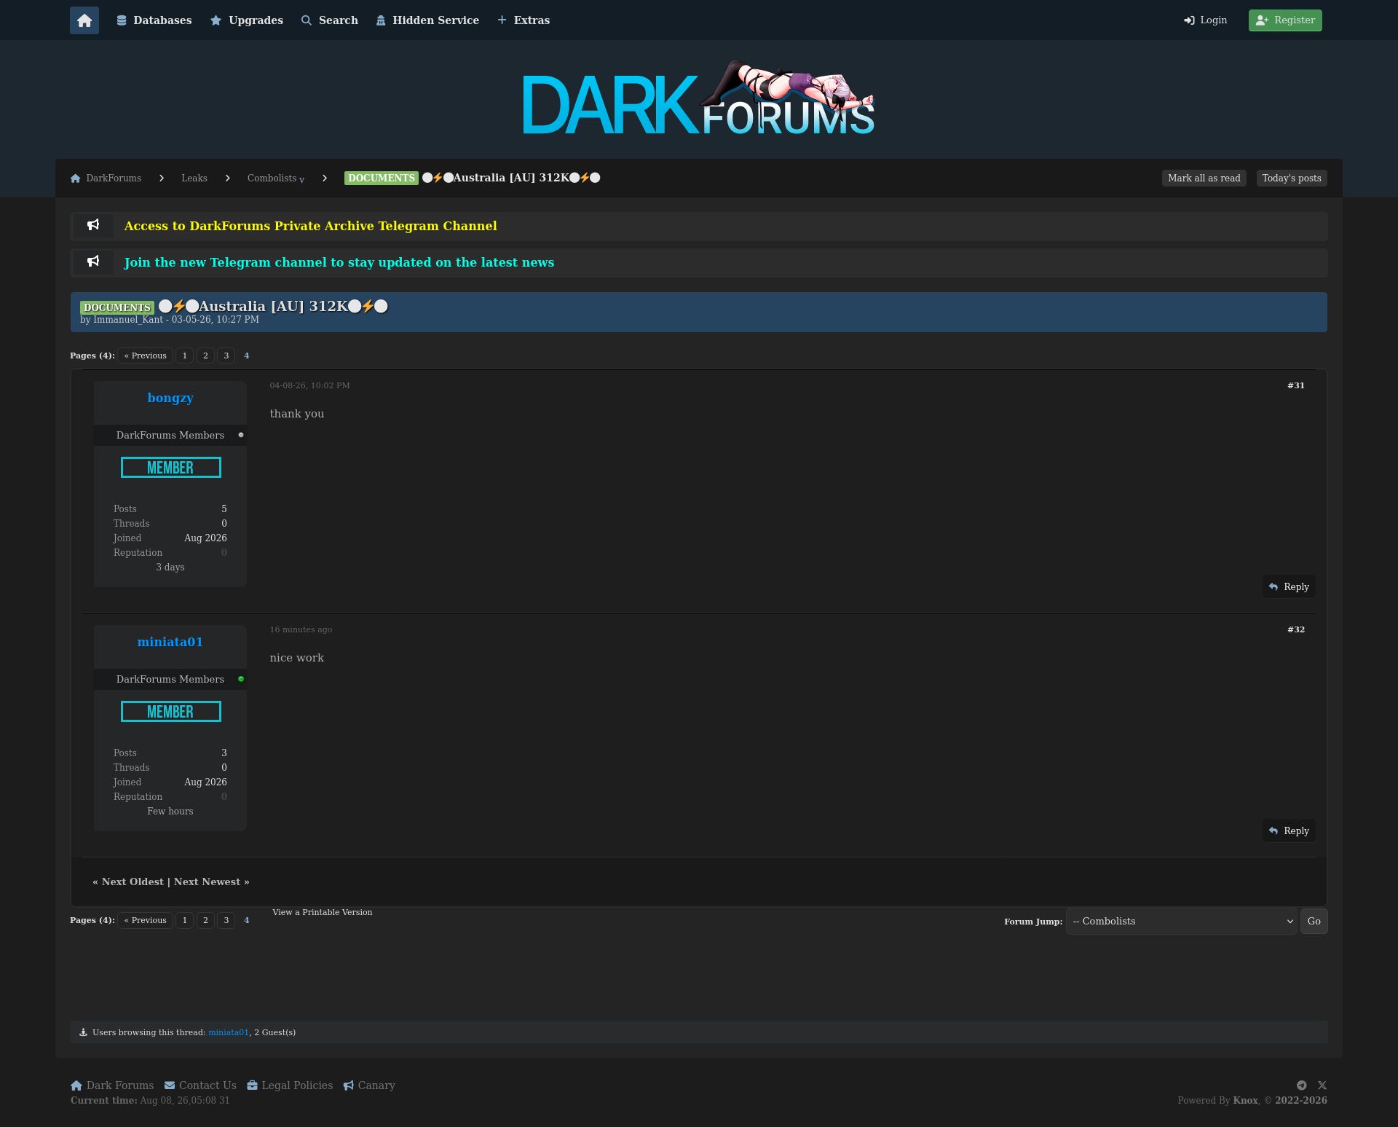This screenshot has height=1127, width=1398.
Task: Expand the small arrow beside Combolists breadcrumb
Action: (301, 180)
